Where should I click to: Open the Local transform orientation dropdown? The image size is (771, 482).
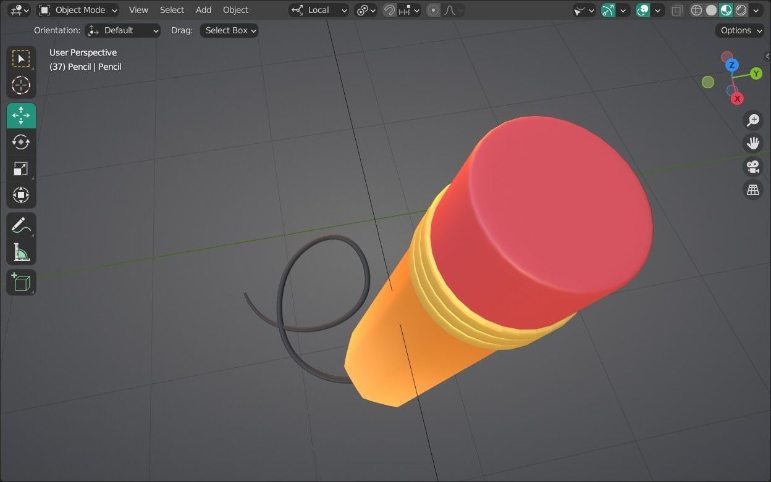[319, 10]
